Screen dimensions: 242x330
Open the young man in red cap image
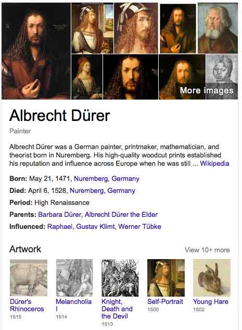(x=87, y=77)
